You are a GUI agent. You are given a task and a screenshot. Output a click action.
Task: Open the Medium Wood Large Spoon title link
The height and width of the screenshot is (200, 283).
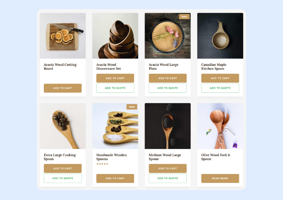tap(165, 157)
